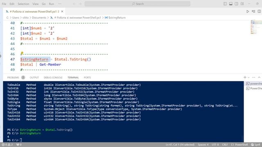The height and width of the screenshot is (147, 262).
Task: Open the new terminal launch profile dropdown
Action: point(248,77)
